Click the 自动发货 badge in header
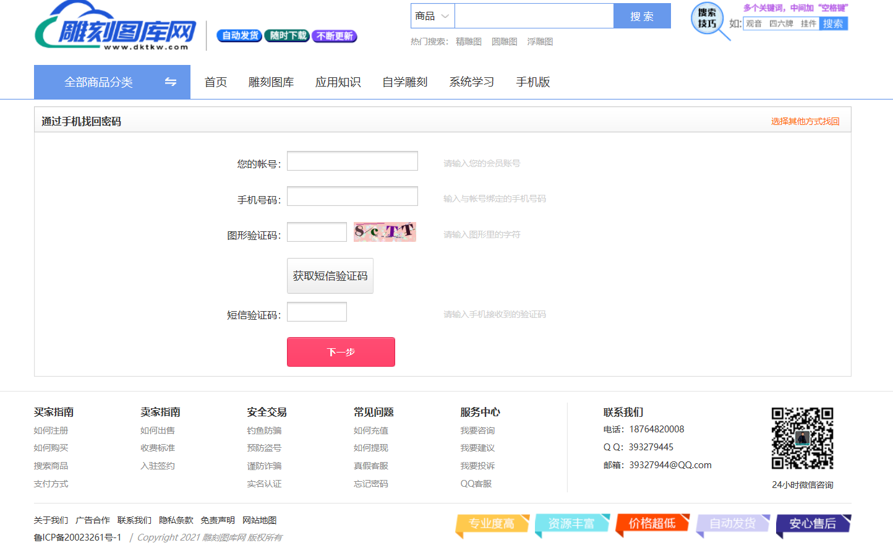The image size is (893, 548). pos(239,36)
